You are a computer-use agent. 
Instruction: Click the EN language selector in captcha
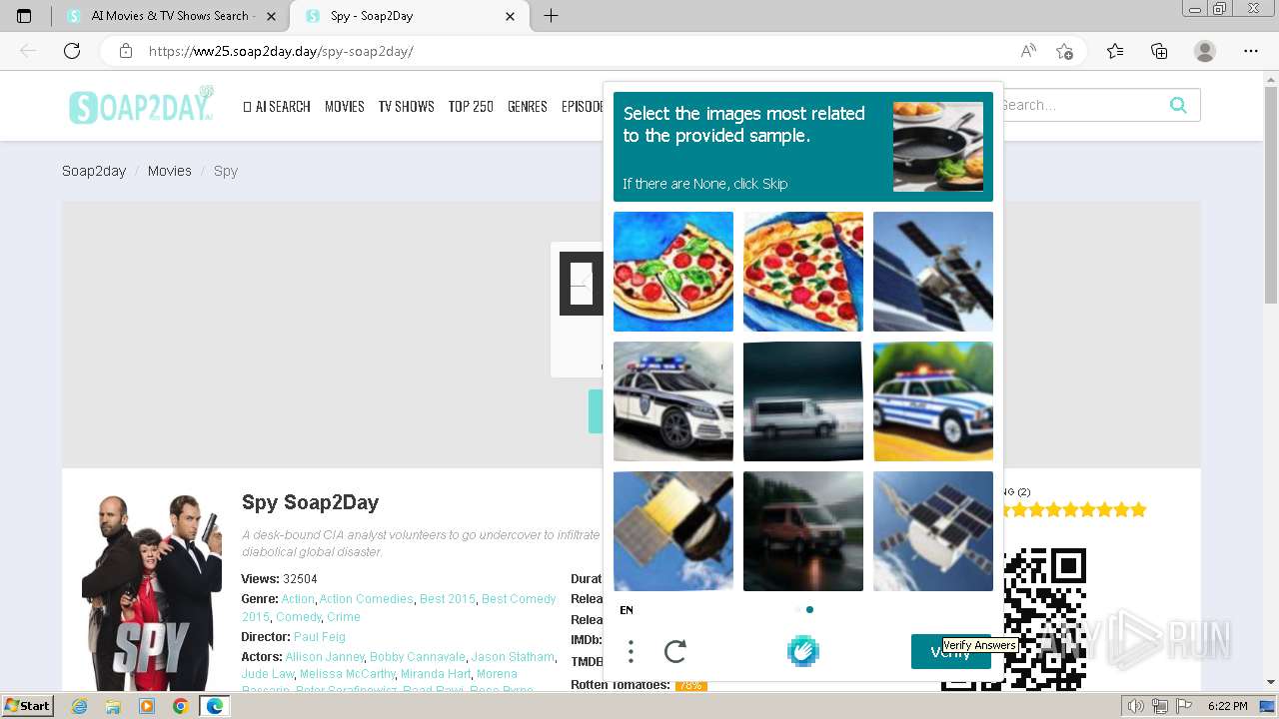[x=627, y=610]
